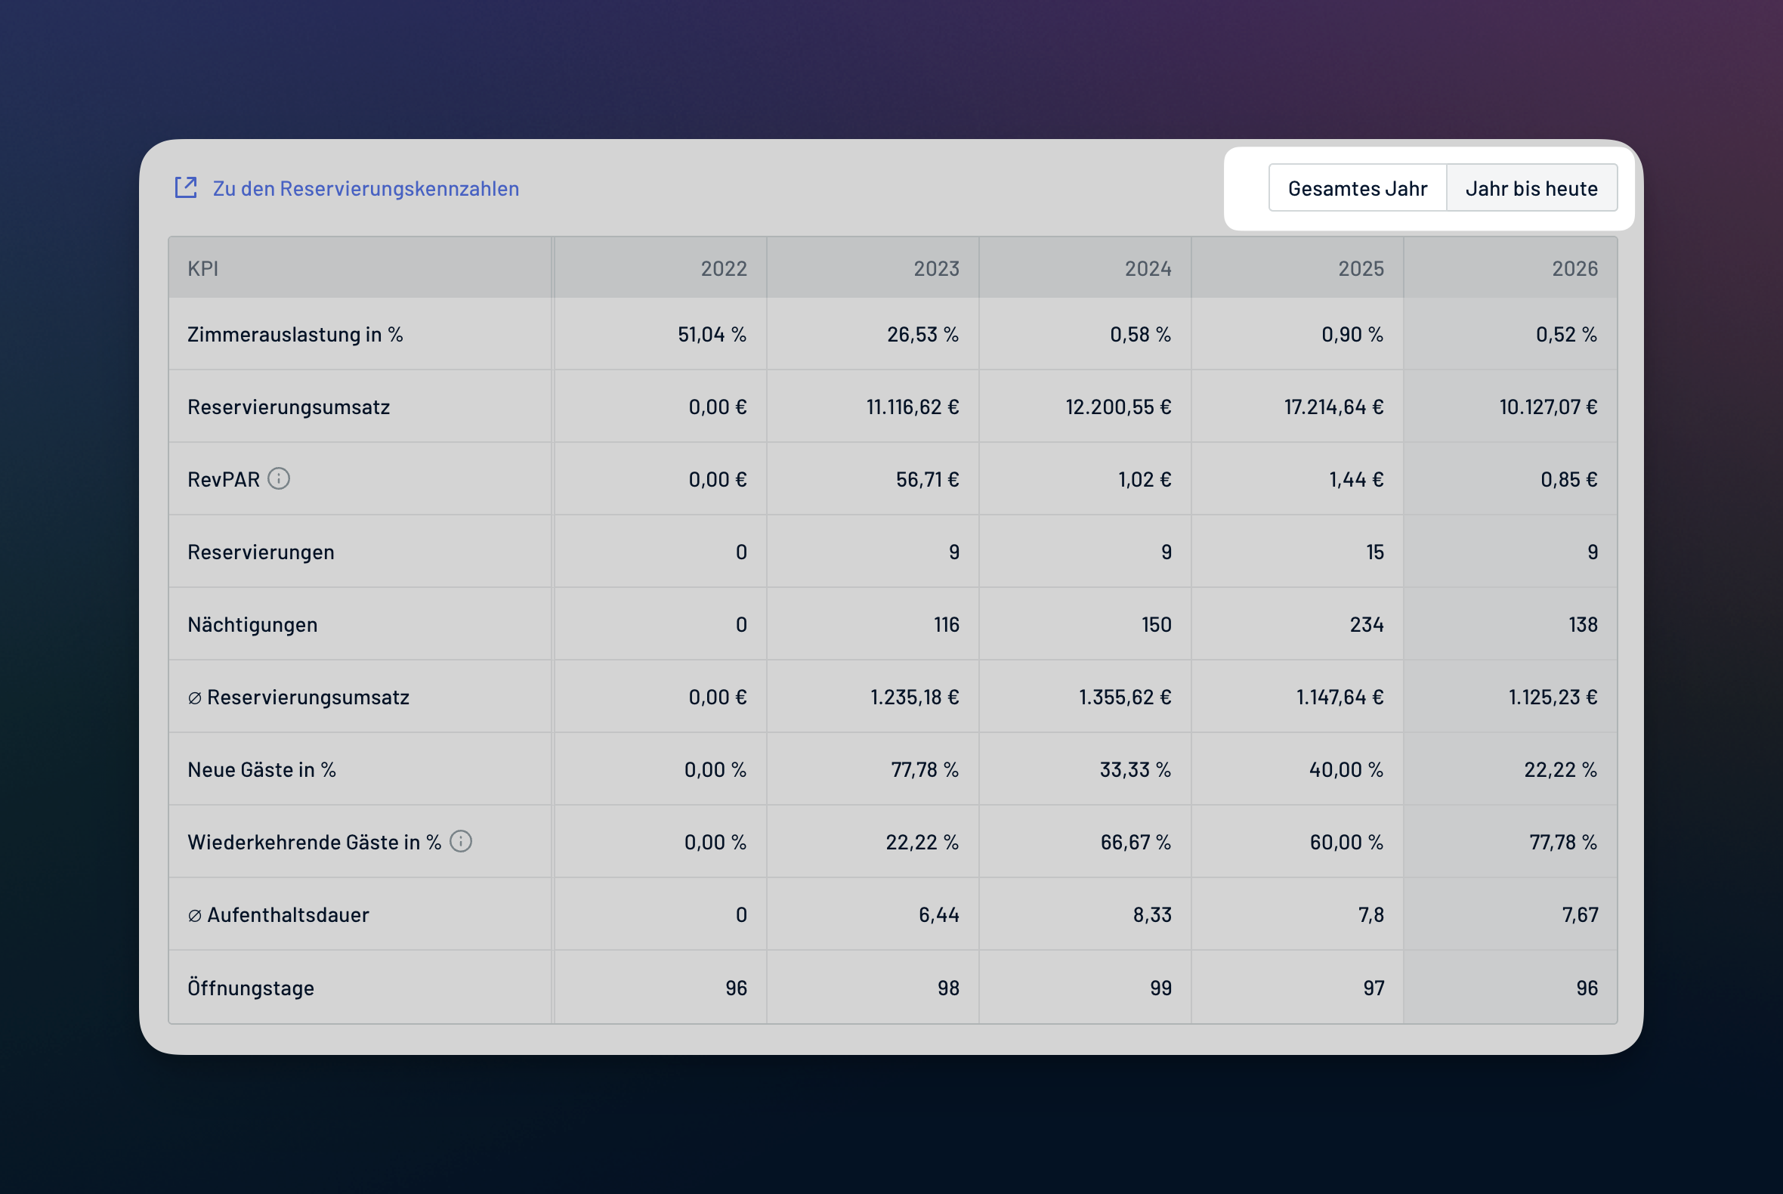Open the Zu den Reservierungskennzahlen link
Image resolution: width=1783 pixels, height=1194 pixels.
(x=366, y=188)
